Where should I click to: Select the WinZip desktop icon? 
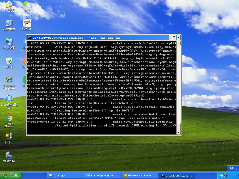pos(9,138)
